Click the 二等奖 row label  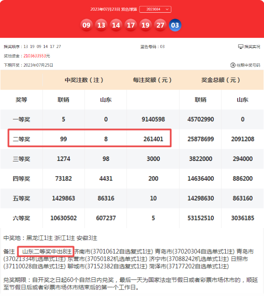(21, 139)
